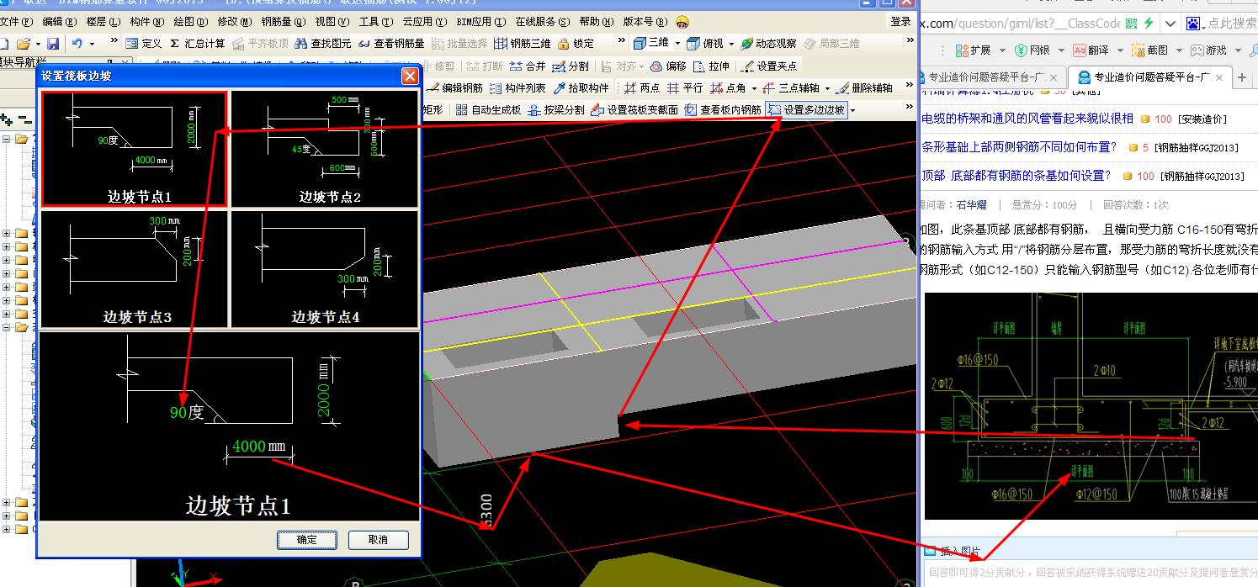Edit the 4000 mm value in preview
Image resolution: width=1258 pixels, height=587 pixels.
[258, 446]
